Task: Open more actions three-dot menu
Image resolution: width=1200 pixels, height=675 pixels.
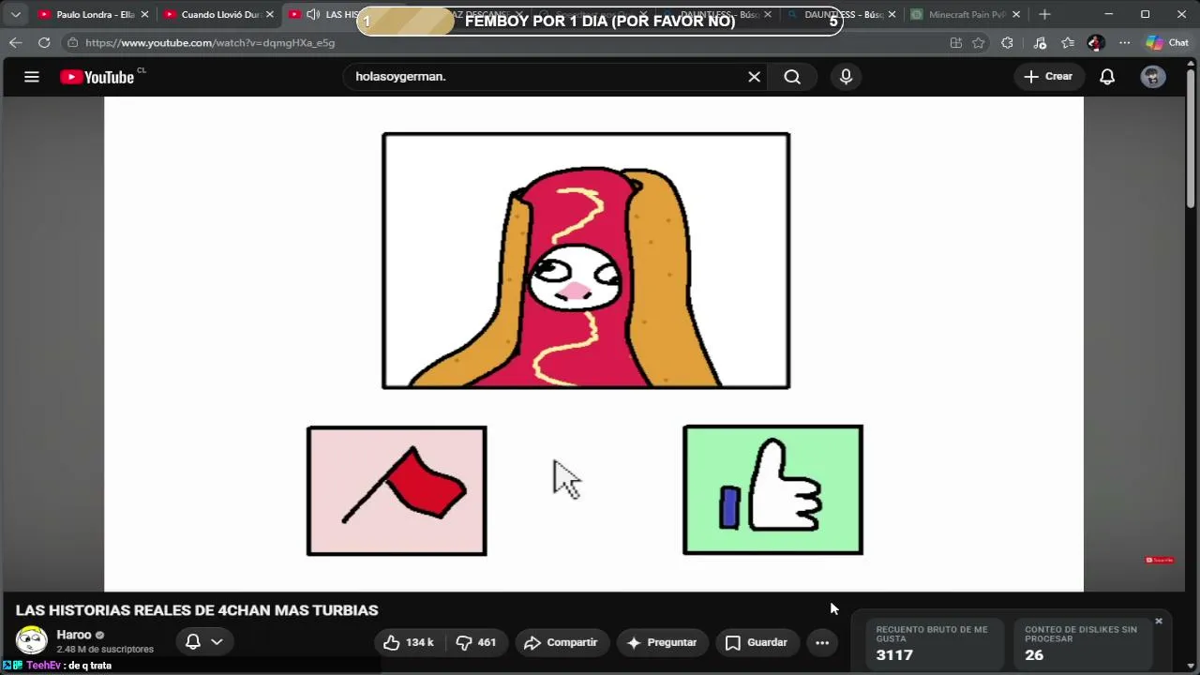Action: [822, 642]
